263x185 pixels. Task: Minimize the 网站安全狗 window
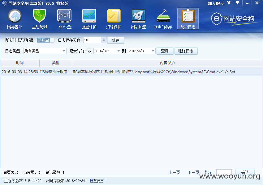click(247, 3)
